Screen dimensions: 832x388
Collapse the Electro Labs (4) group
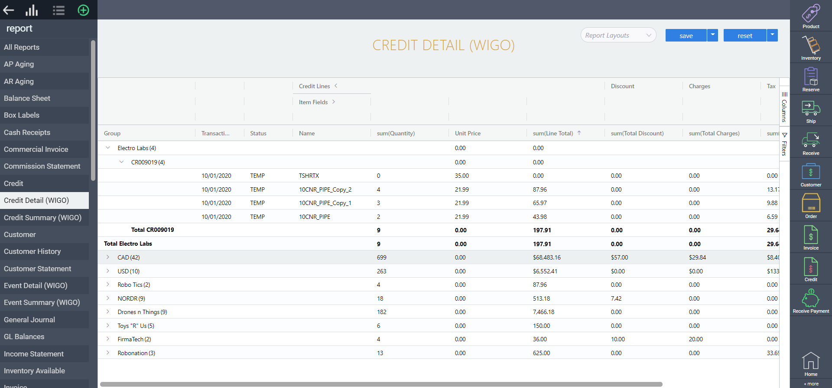click(x=108, y=148)
